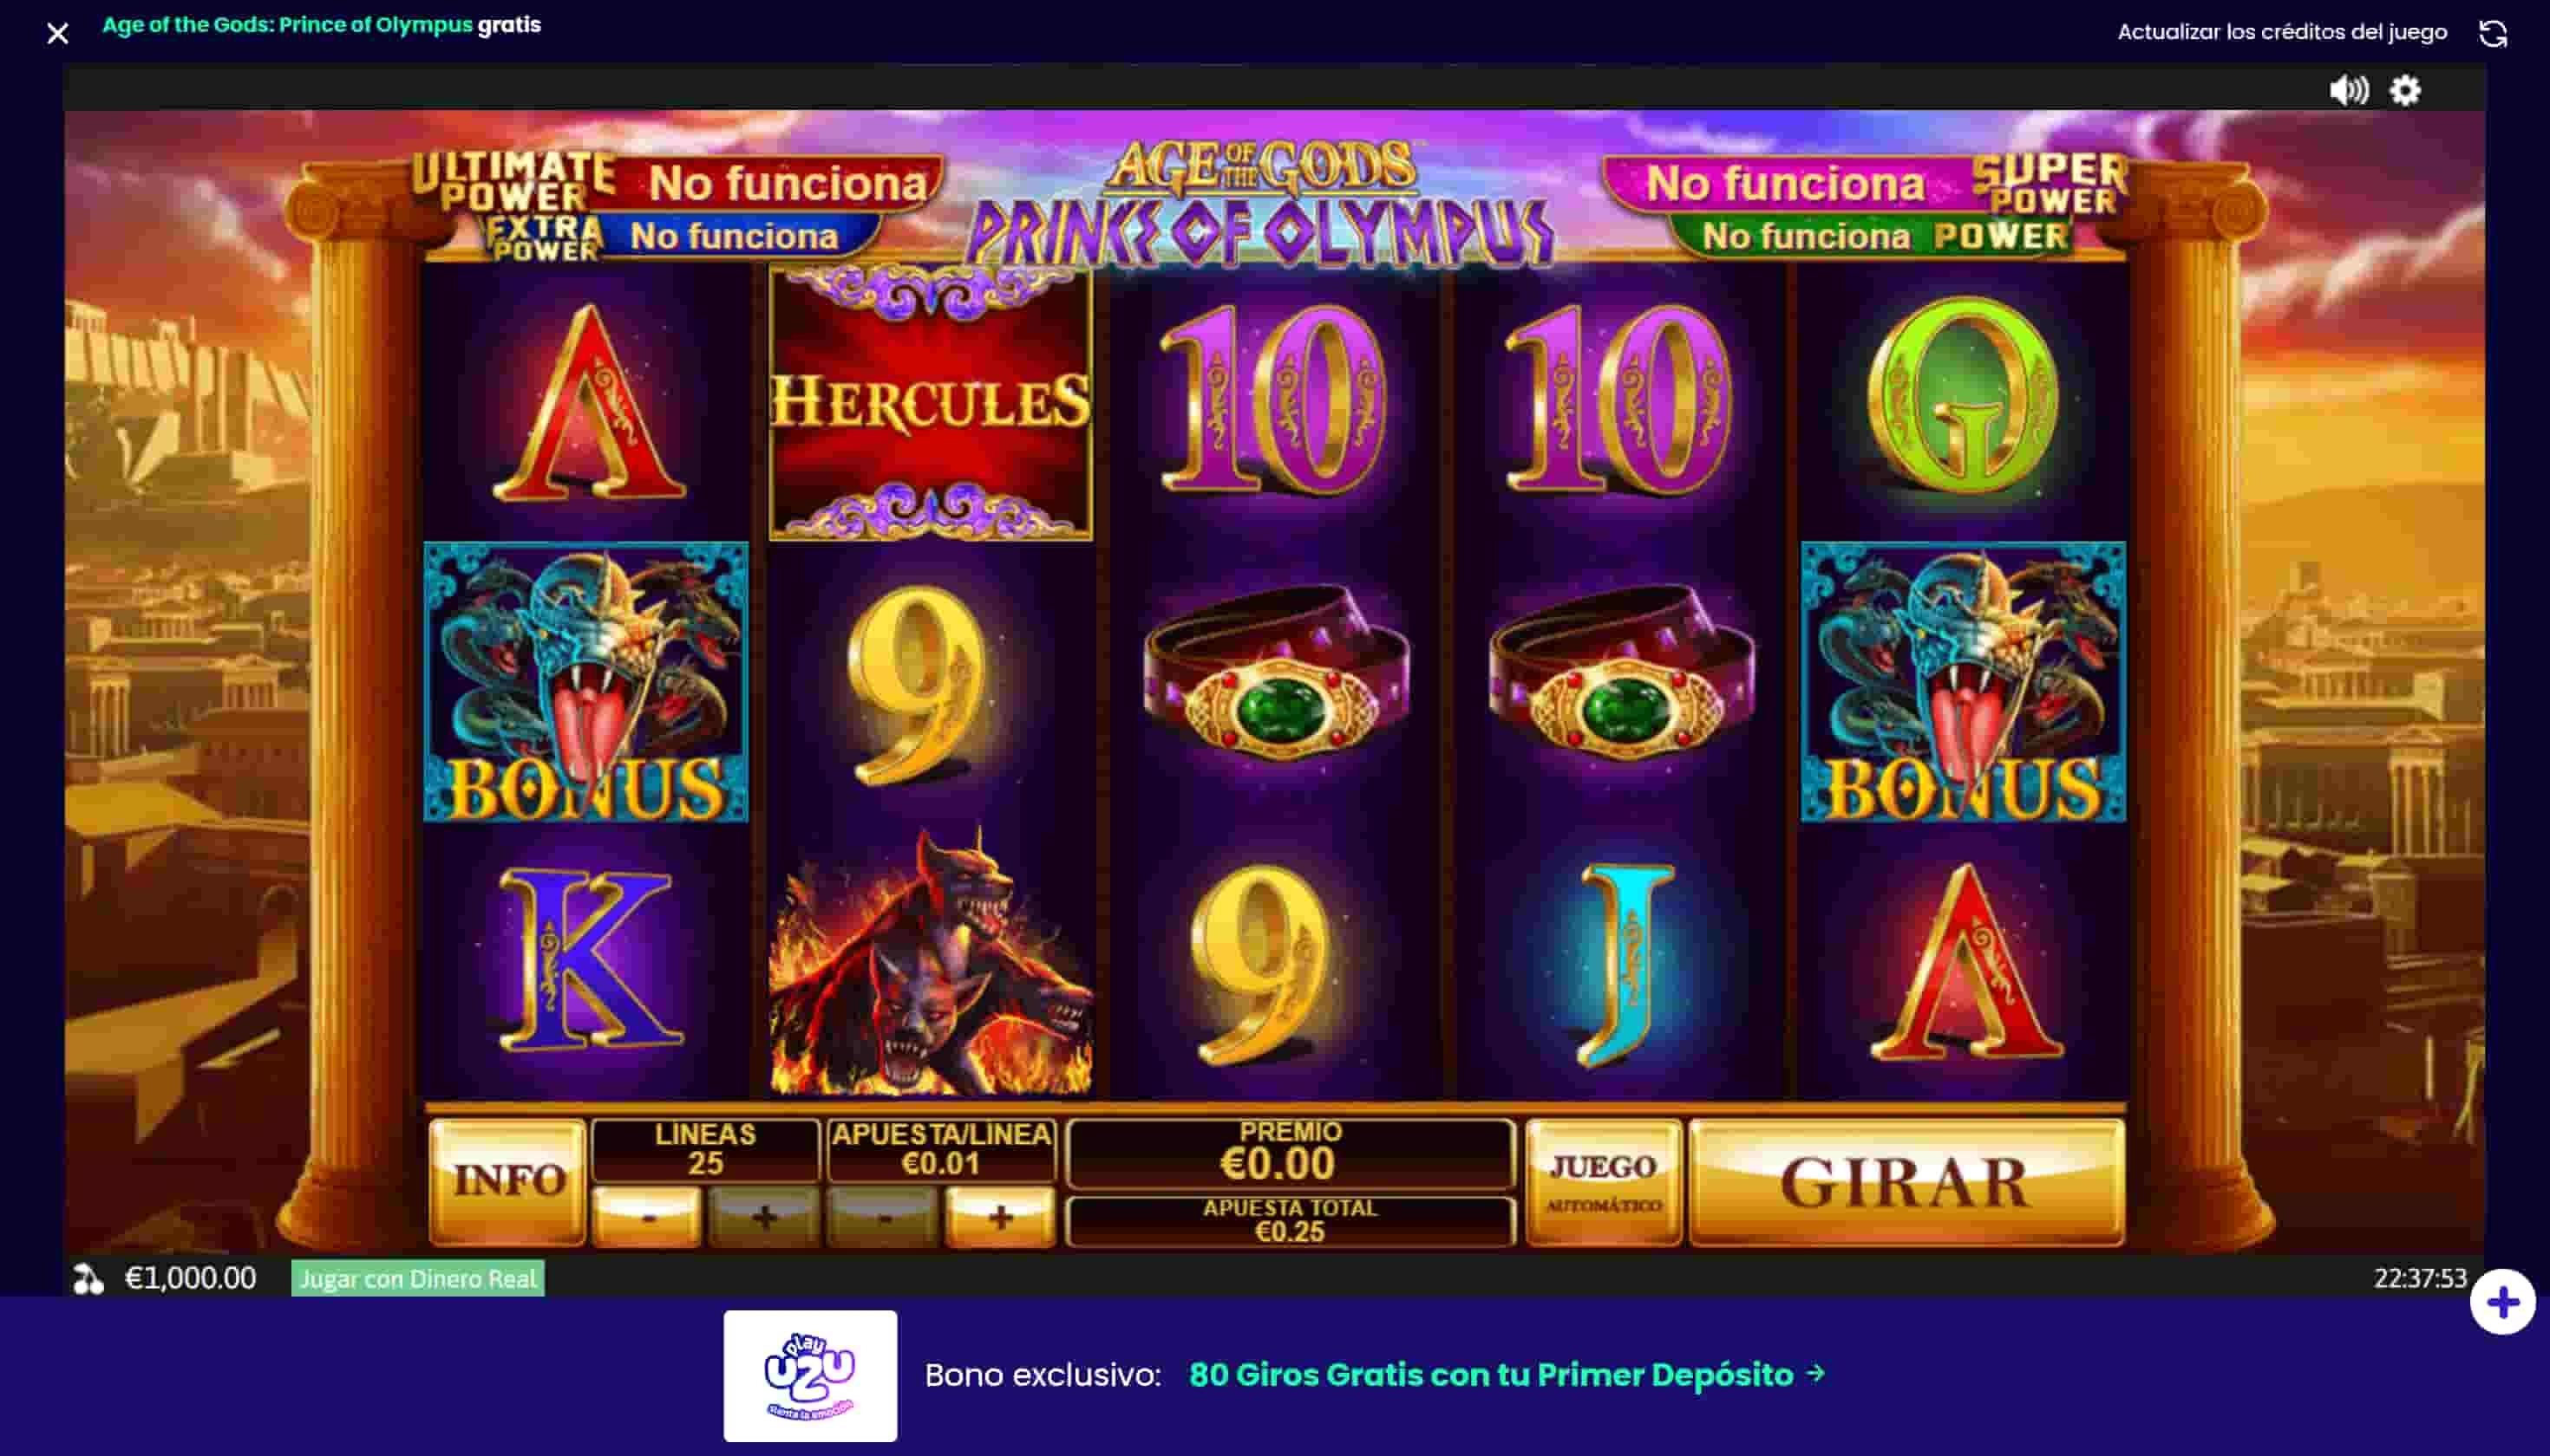
Task: Open the INFO paytable button
Action: (507, 1182)
